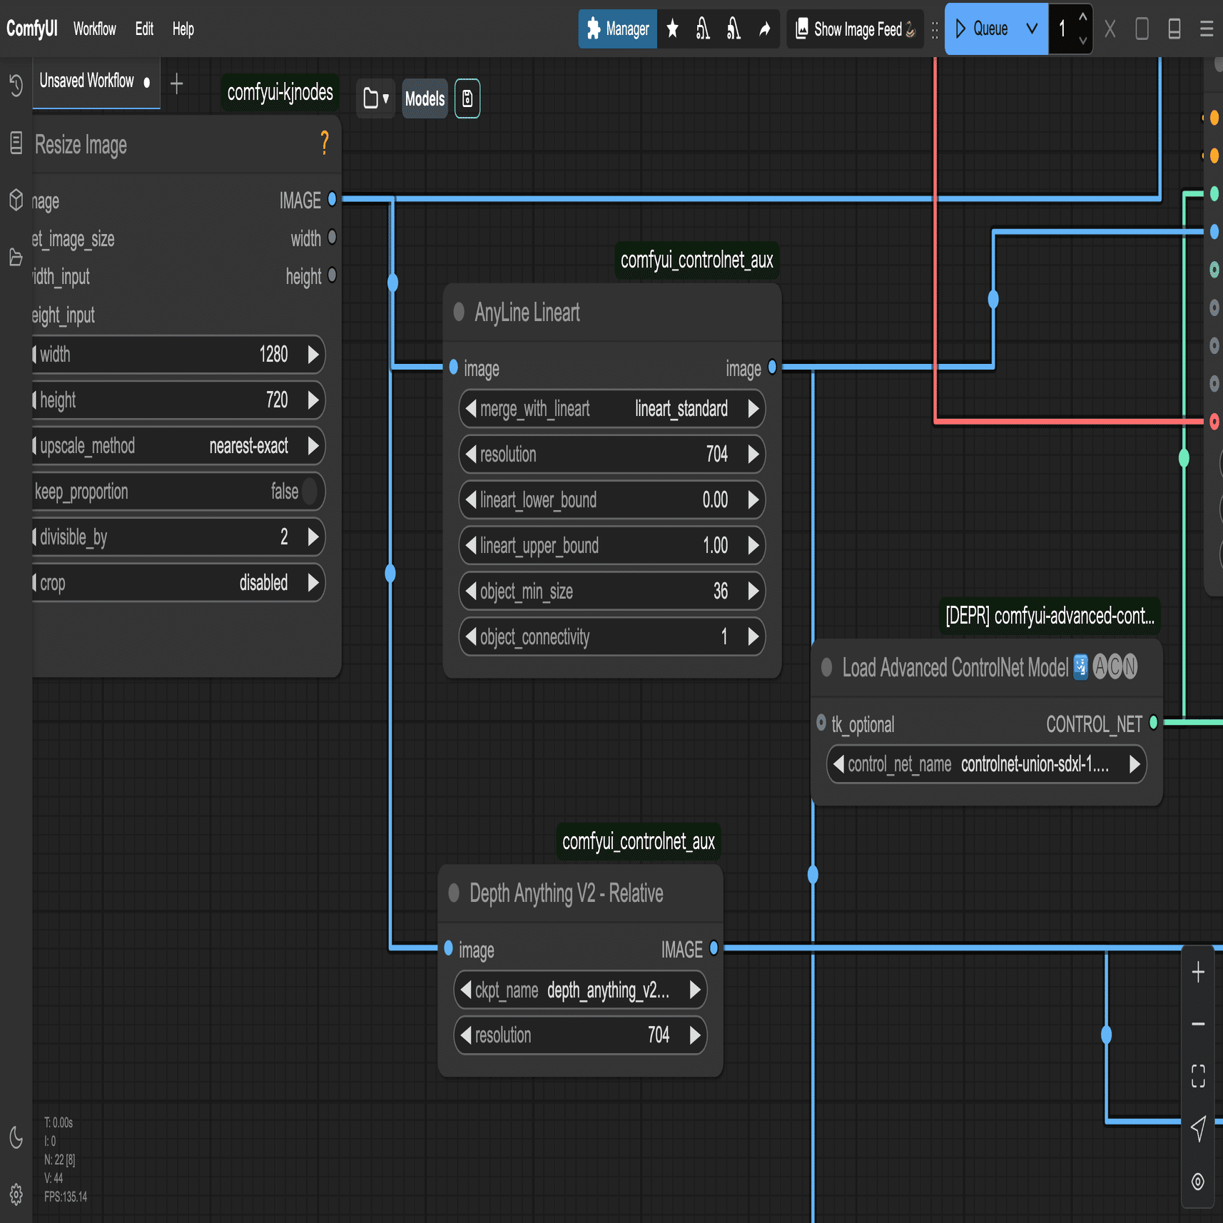This screenshot has height=1223, width=1223.
Task: Open the Manager puzzle-piece button
Action: pyautogui.click(x=617, y=29)
